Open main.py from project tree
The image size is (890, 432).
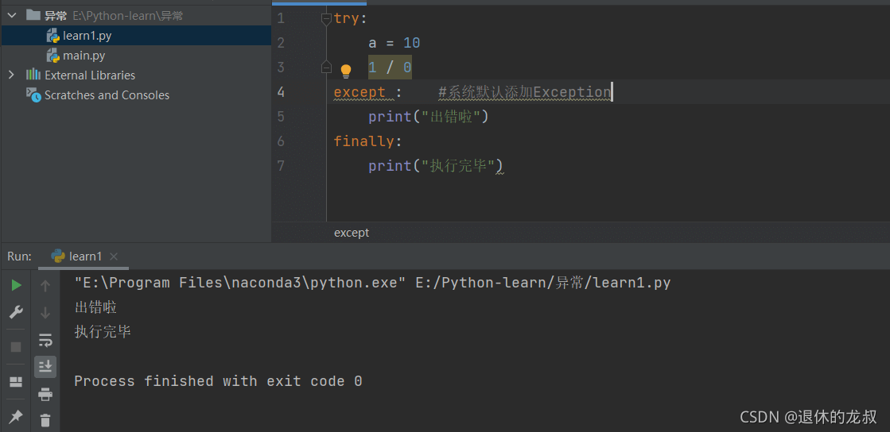point(84,56)
